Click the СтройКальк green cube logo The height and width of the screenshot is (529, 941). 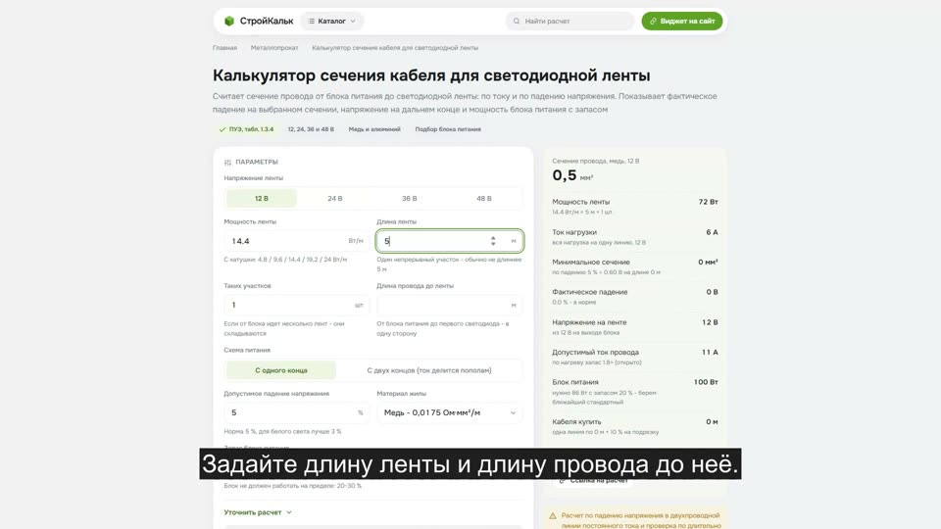pyautogui.click(x=229, y=21)
